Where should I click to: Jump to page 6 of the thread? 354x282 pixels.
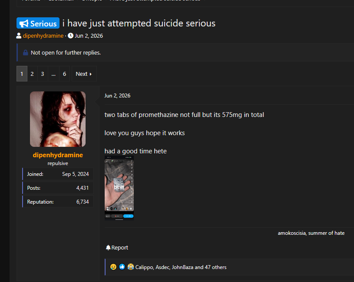(65, 74)
